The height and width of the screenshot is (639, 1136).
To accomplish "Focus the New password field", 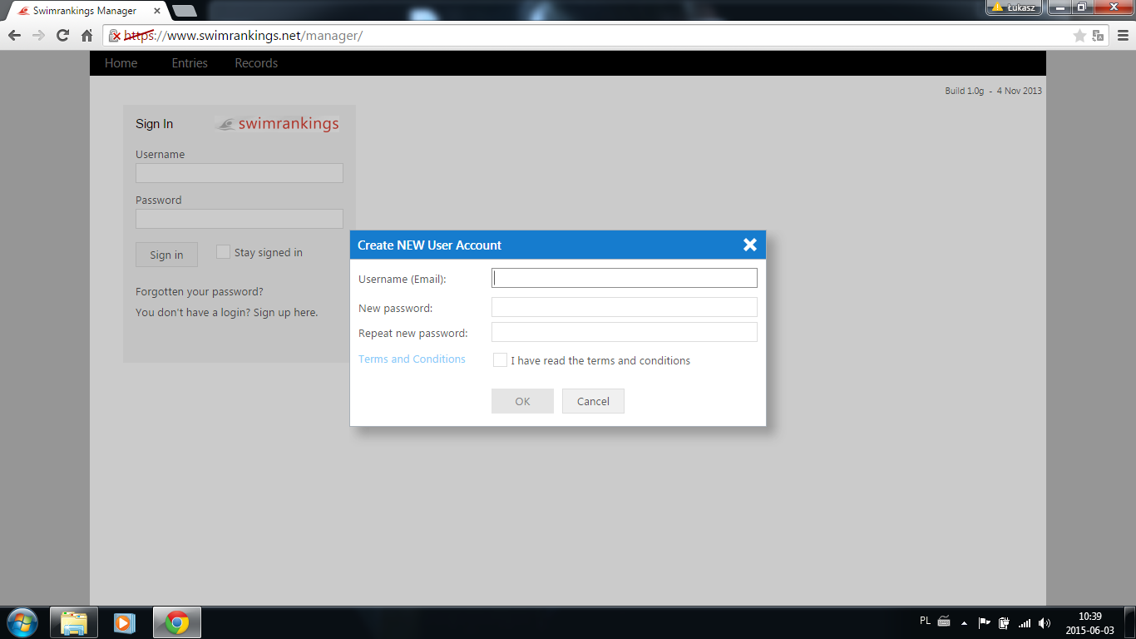I will tap(625, 307).
